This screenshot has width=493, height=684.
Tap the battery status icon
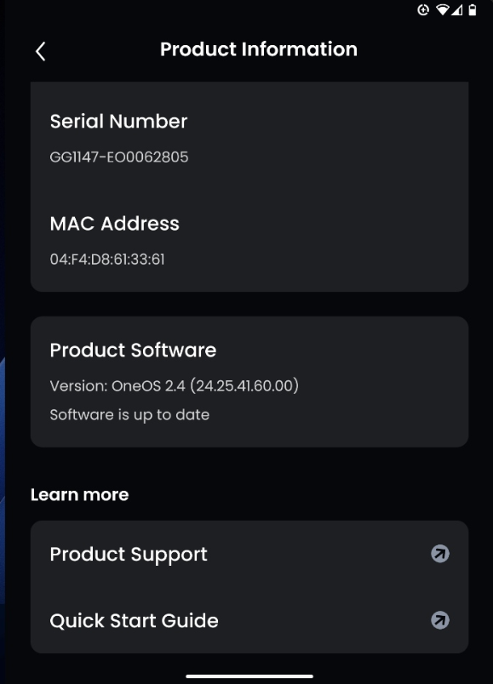[472, 9]
